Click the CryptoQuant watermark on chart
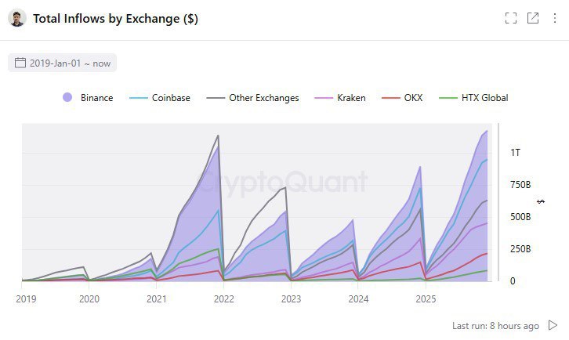569x340 pixels. point(282,182)
